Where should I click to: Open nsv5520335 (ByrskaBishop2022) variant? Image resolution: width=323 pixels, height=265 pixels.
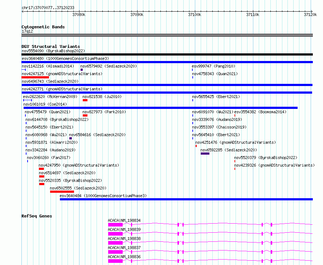(x=70, y=180)
